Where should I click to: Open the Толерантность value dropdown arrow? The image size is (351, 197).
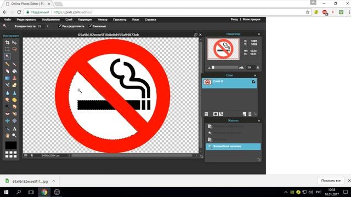48,26
